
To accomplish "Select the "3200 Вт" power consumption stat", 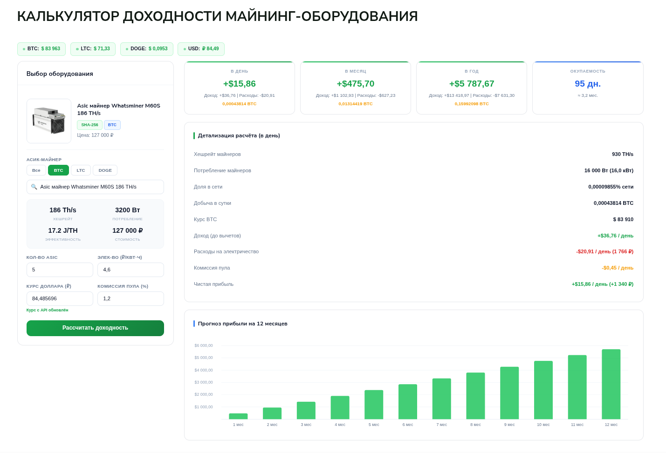I will [x=127, y=210].
